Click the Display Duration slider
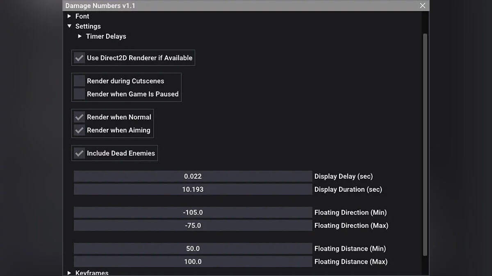This screenshot has width=492, height=276. point(193,190)
